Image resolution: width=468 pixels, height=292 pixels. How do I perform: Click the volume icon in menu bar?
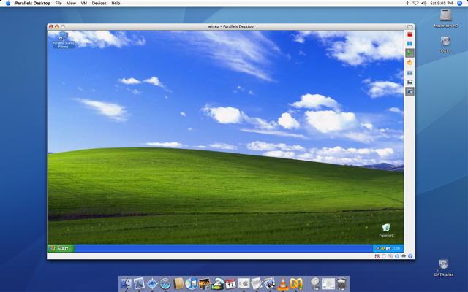click(x=424, y=3)
